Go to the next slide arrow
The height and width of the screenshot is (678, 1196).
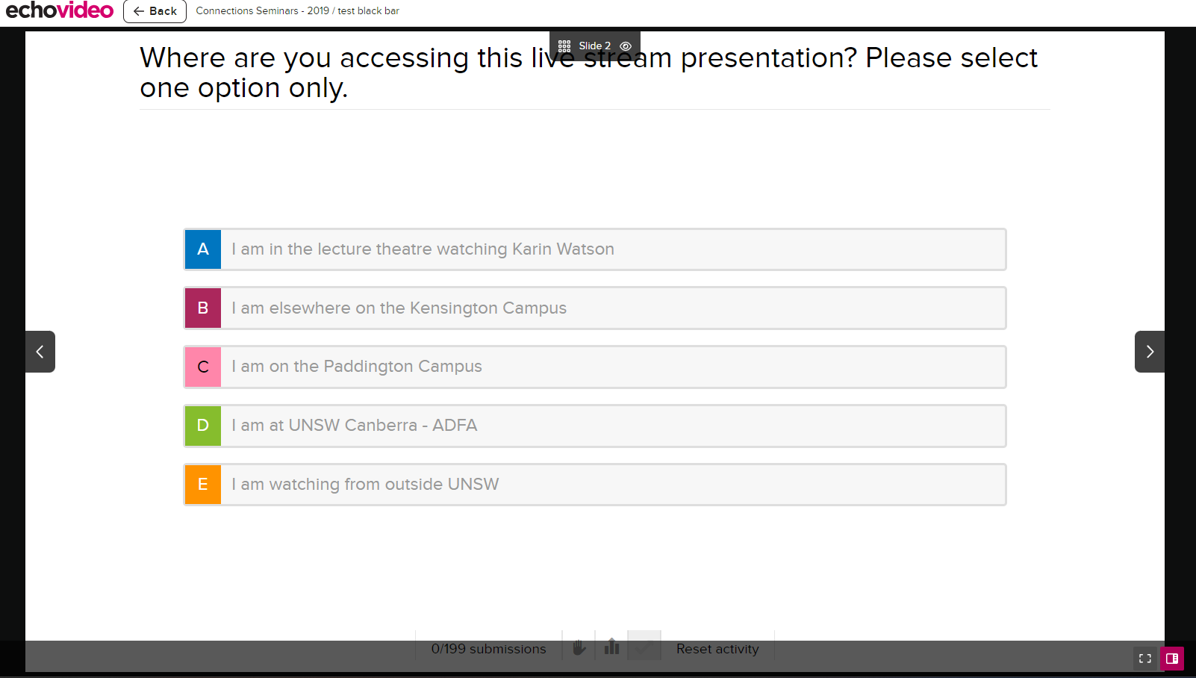1150,352
